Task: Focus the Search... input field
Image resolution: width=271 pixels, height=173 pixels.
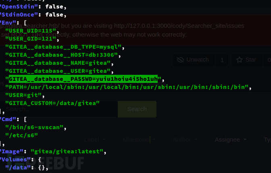Action: pyautogui.click(x=59, y=109)
